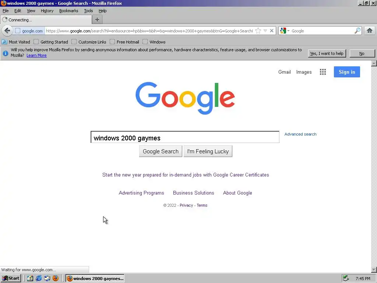
Task: Open the Learn More link
Action: (x=36, y=55)
